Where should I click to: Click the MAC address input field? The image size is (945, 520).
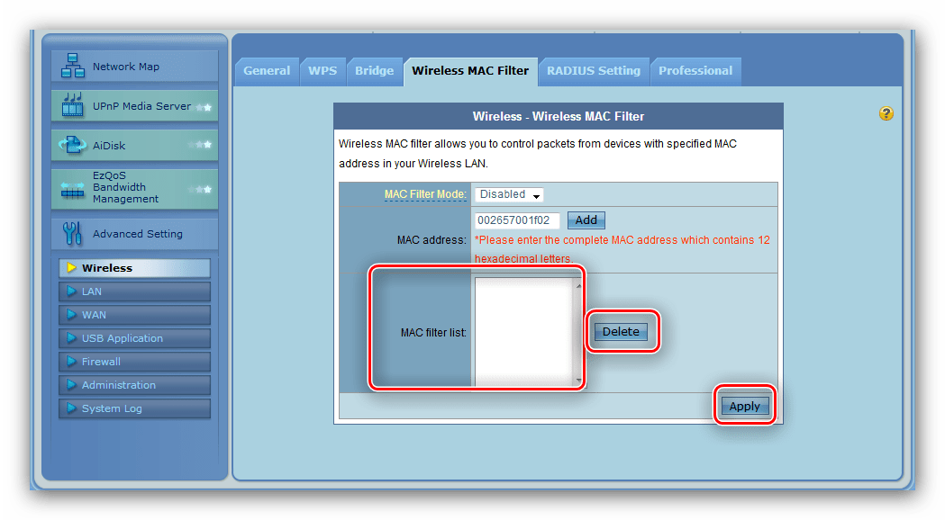pos(517,220)
